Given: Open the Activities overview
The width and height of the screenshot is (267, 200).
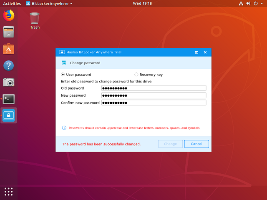Looking at the screenshot, I should click(x=12, y=4).
